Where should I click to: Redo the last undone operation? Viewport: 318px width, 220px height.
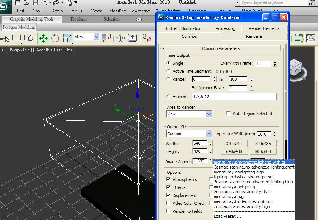click(56, 2)
